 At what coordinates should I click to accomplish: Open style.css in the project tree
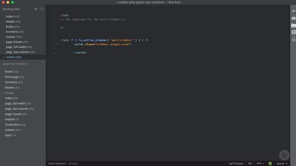tap(10, 135)
